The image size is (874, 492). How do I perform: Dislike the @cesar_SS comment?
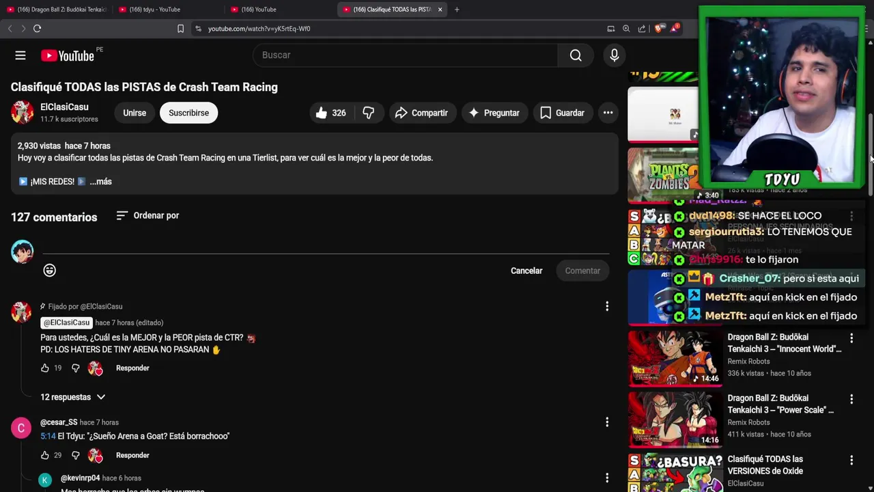click(x=76, y=455)
